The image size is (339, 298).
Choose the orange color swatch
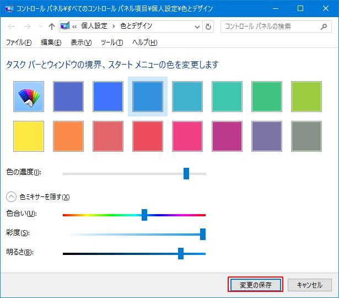click(x=68, y=136)
